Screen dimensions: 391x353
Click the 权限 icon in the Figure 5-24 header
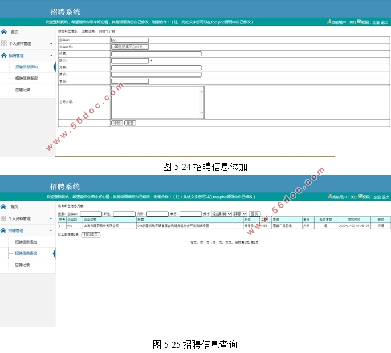point(359,22)
